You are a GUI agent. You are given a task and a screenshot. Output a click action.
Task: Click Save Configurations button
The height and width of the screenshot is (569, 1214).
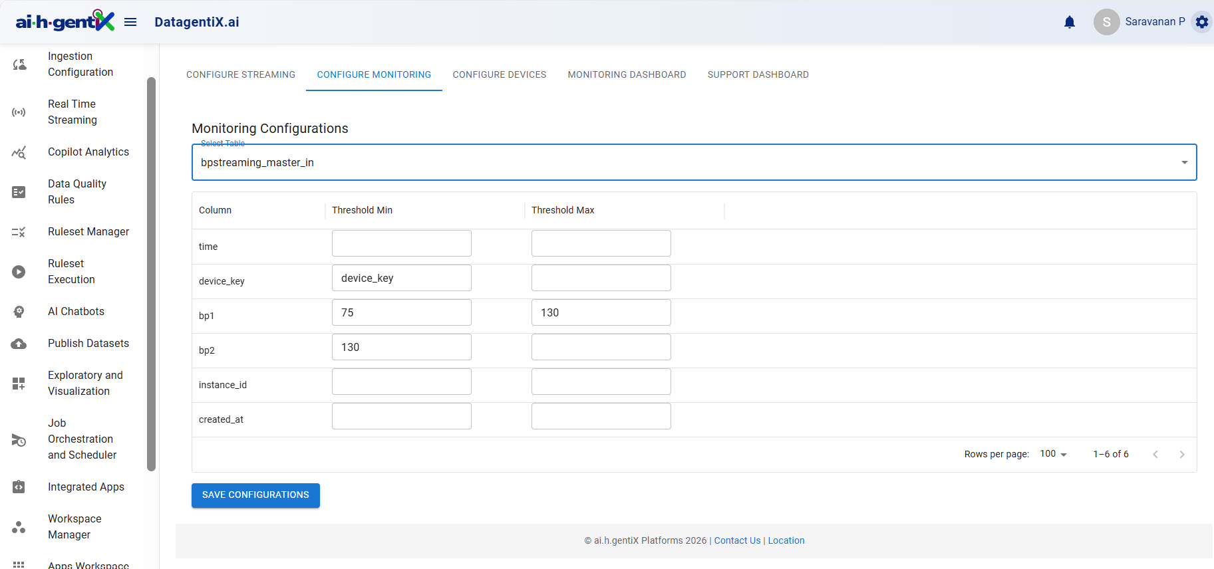(x=255, y=495)
